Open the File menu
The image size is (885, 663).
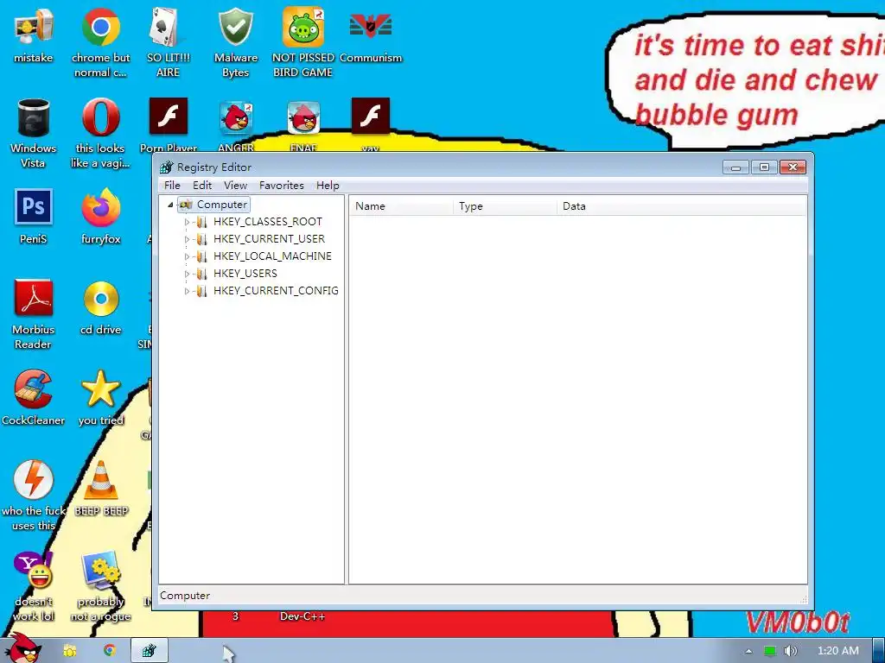(172, 186)
